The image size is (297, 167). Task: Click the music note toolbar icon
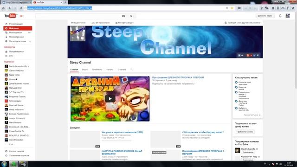[261, 8]
